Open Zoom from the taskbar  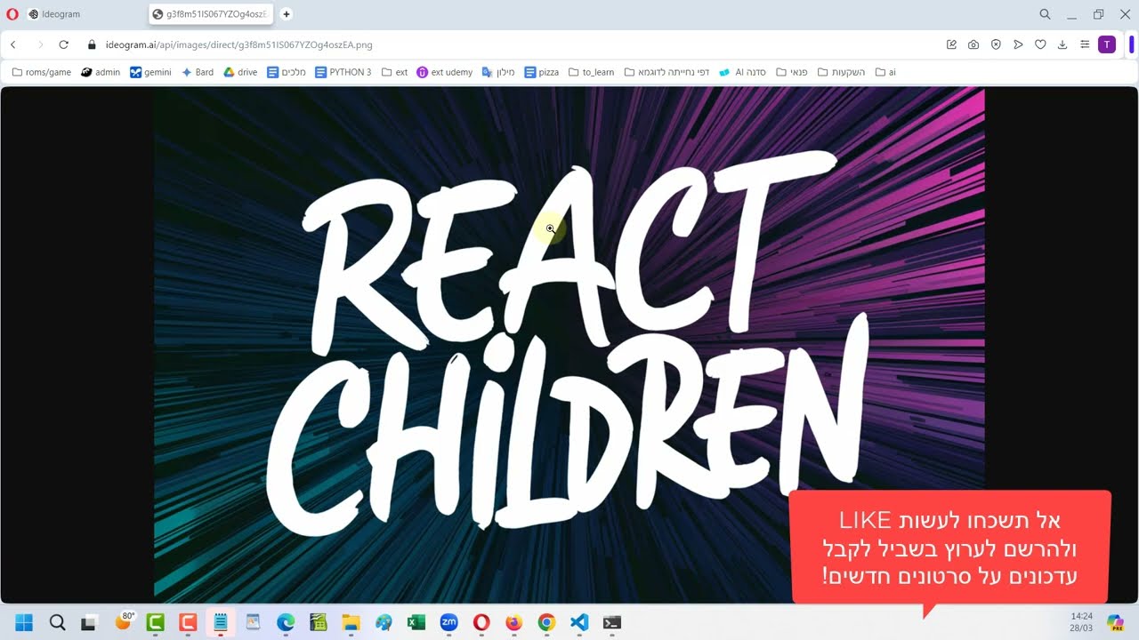click(448, 622)
